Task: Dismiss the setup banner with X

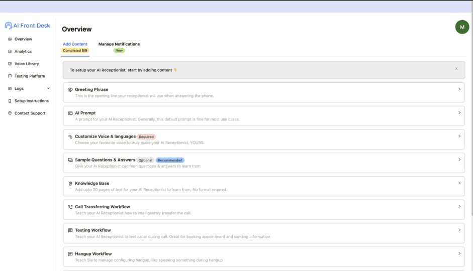Action: [456, 69]
